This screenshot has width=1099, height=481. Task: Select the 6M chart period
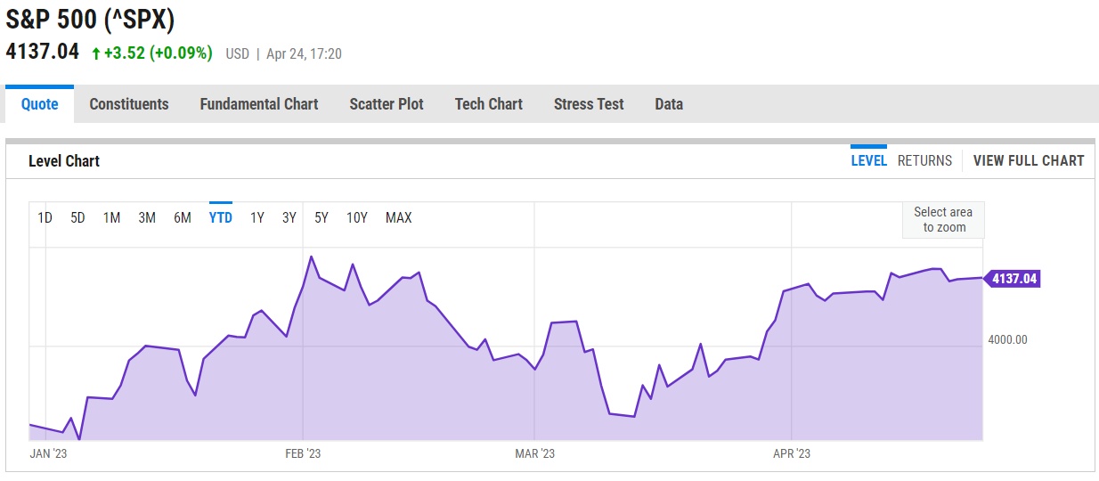tap(183, 217)
